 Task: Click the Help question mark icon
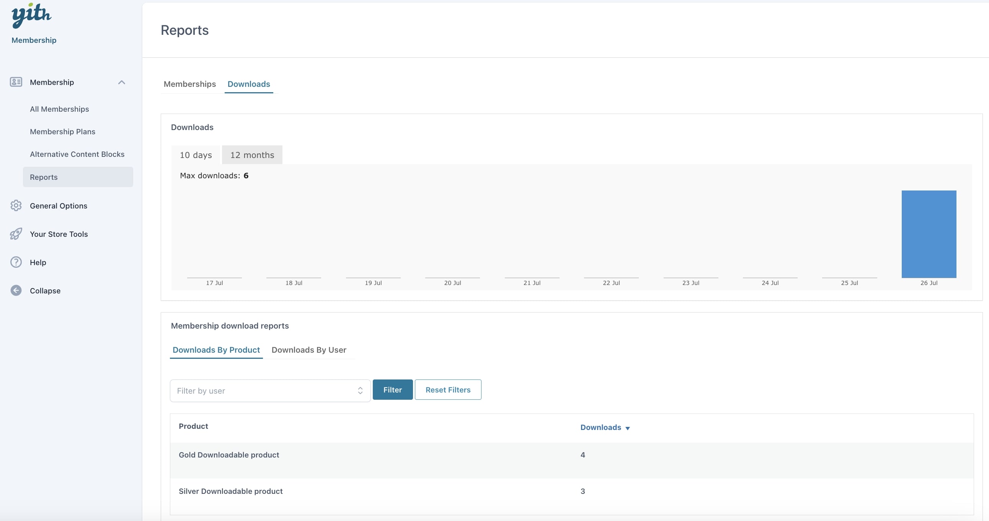16,262
